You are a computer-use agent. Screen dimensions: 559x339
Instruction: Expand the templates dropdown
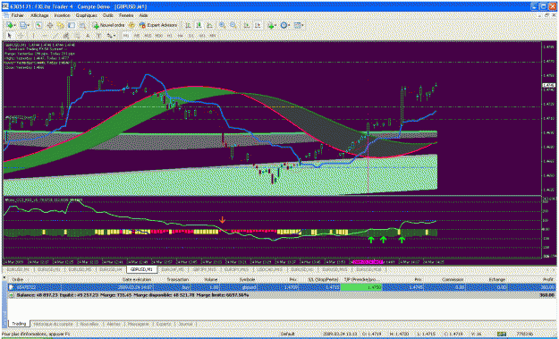pos(299,25)
